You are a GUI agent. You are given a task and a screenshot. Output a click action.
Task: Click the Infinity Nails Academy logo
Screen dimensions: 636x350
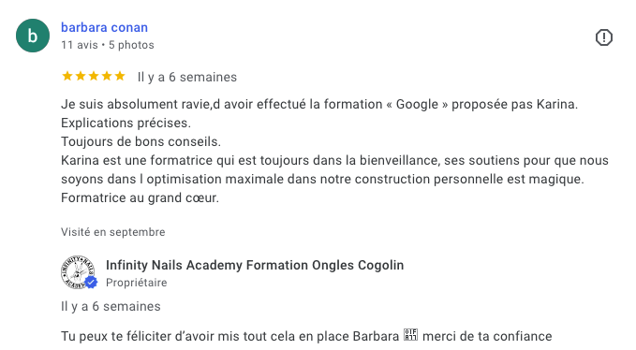tap(78, 272)
